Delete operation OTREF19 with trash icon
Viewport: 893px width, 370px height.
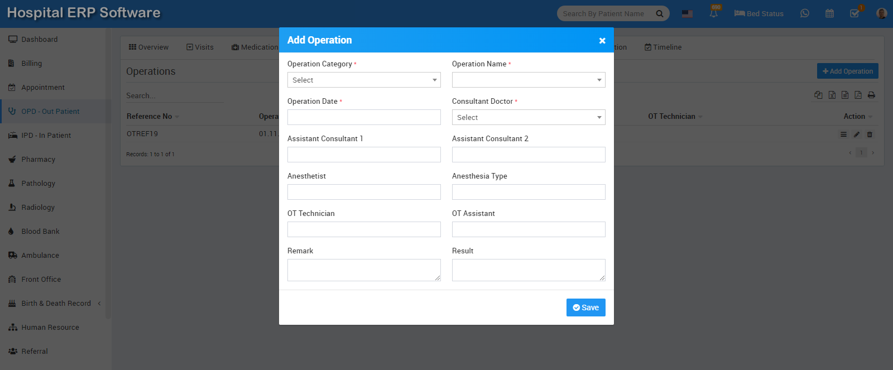coord(870,134)
